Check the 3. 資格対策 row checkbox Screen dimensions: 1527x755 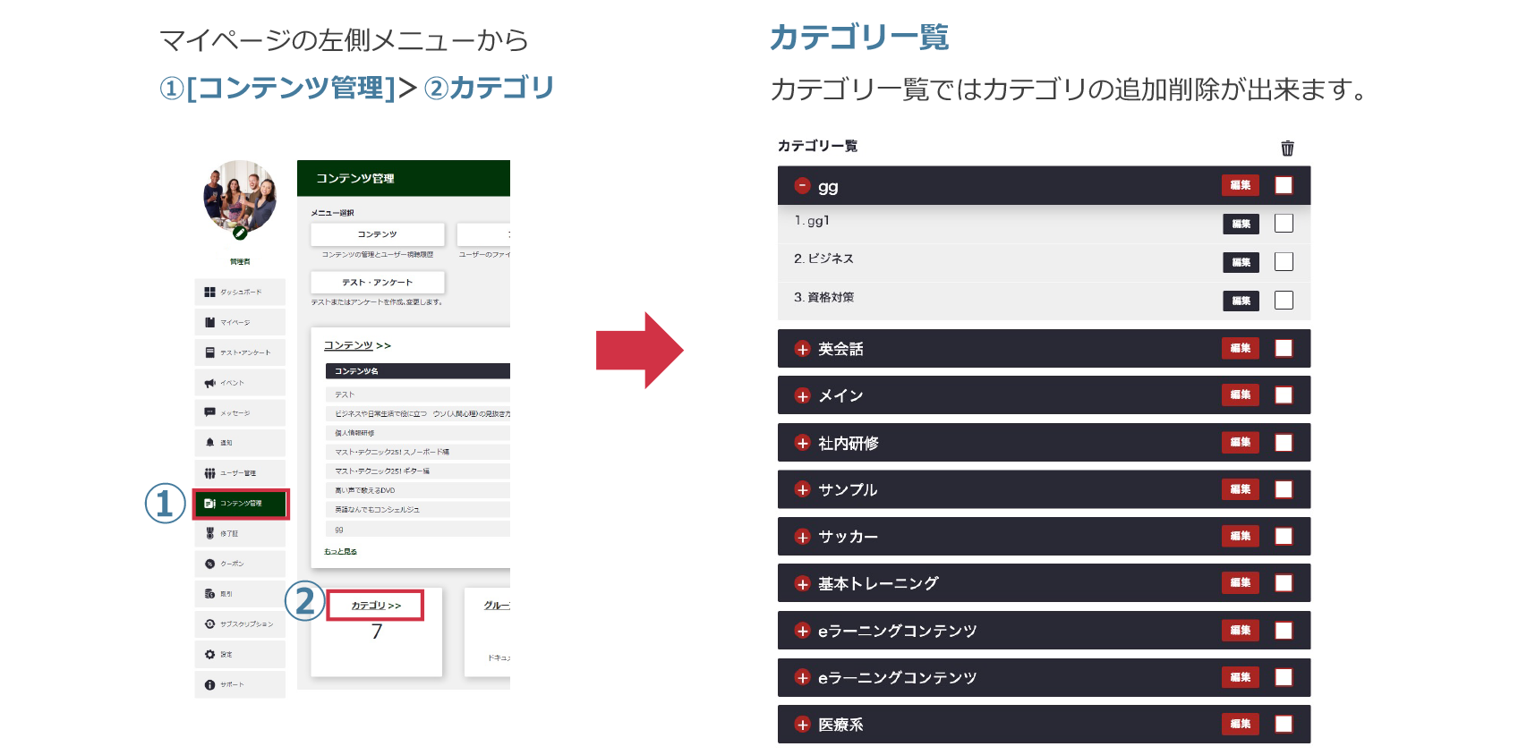[x=1284, y=300]
